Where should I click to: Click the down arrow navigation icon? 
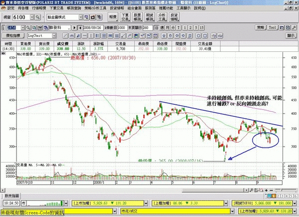(x=170, y=36)
